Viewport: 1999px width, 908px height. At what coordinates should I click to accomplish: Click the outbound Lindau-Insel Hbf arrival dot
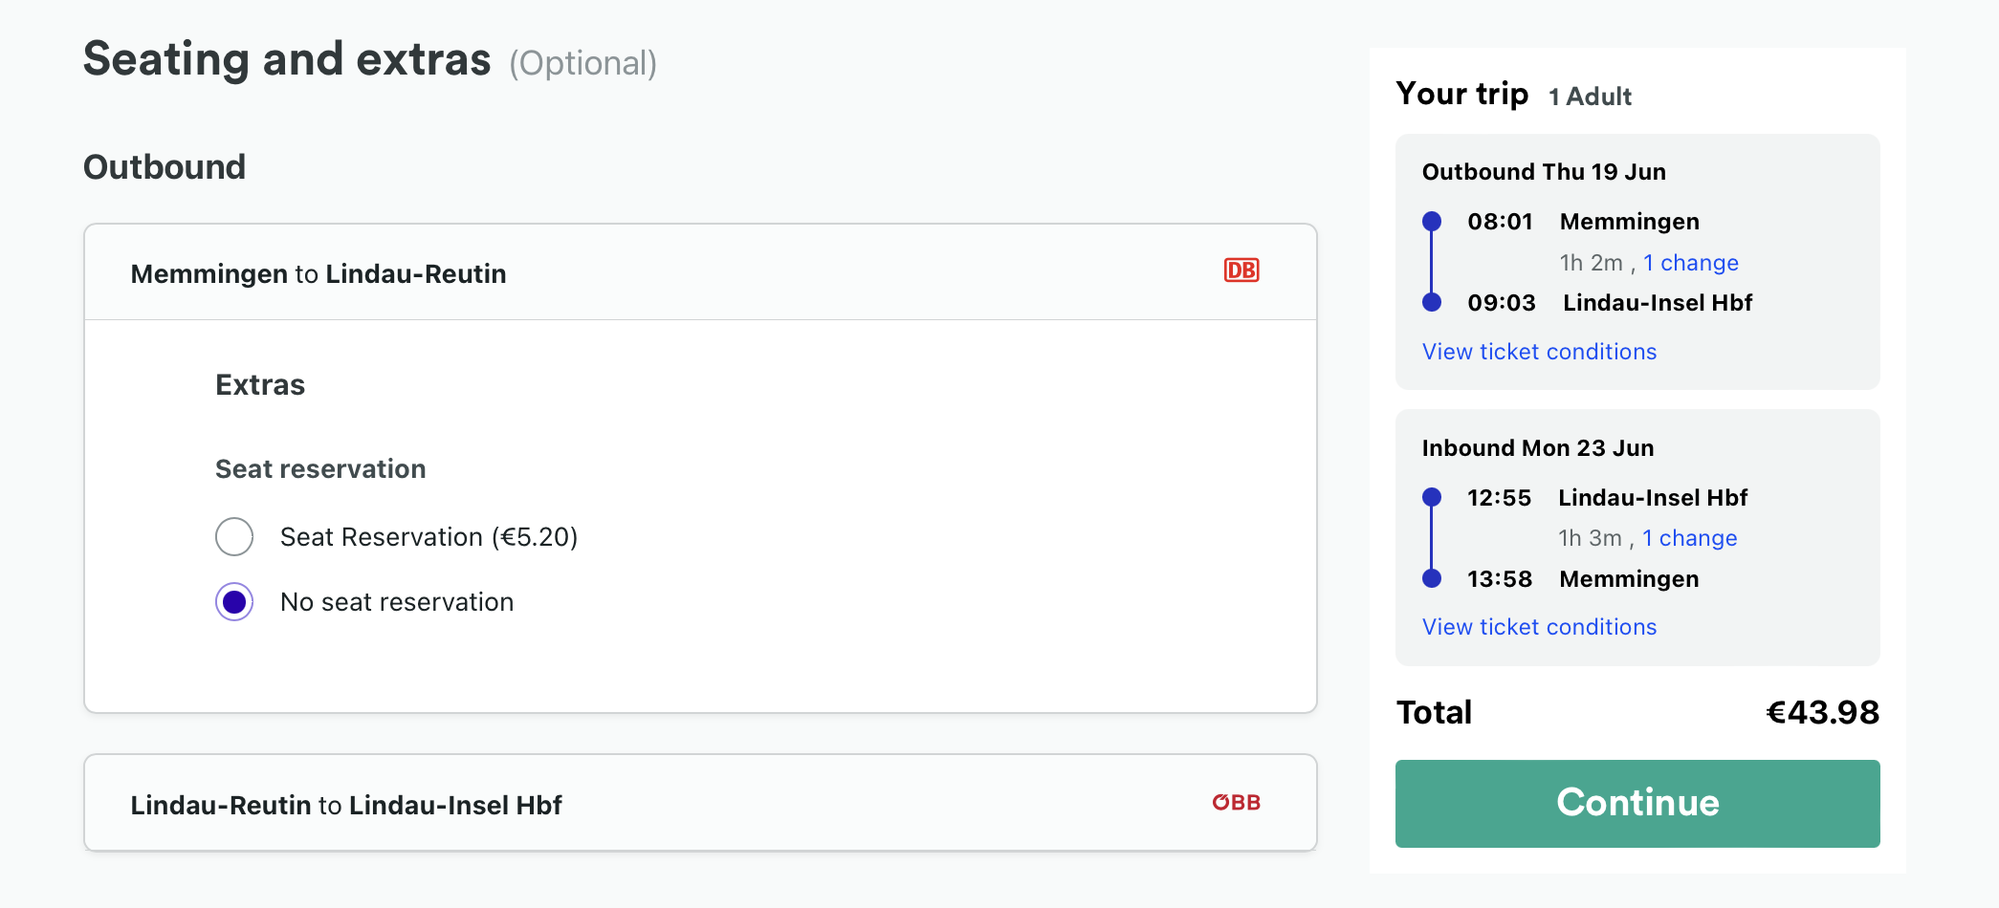point(1432,302)
